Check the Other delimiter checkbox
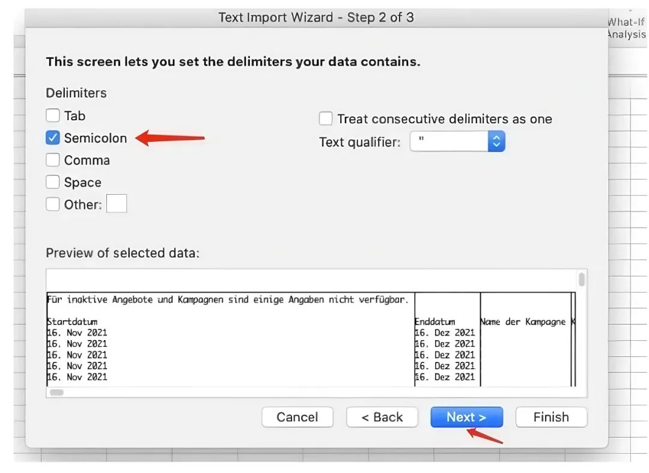Image resolution: width=649 pixels, height=473 pixels. coord(53,204)
